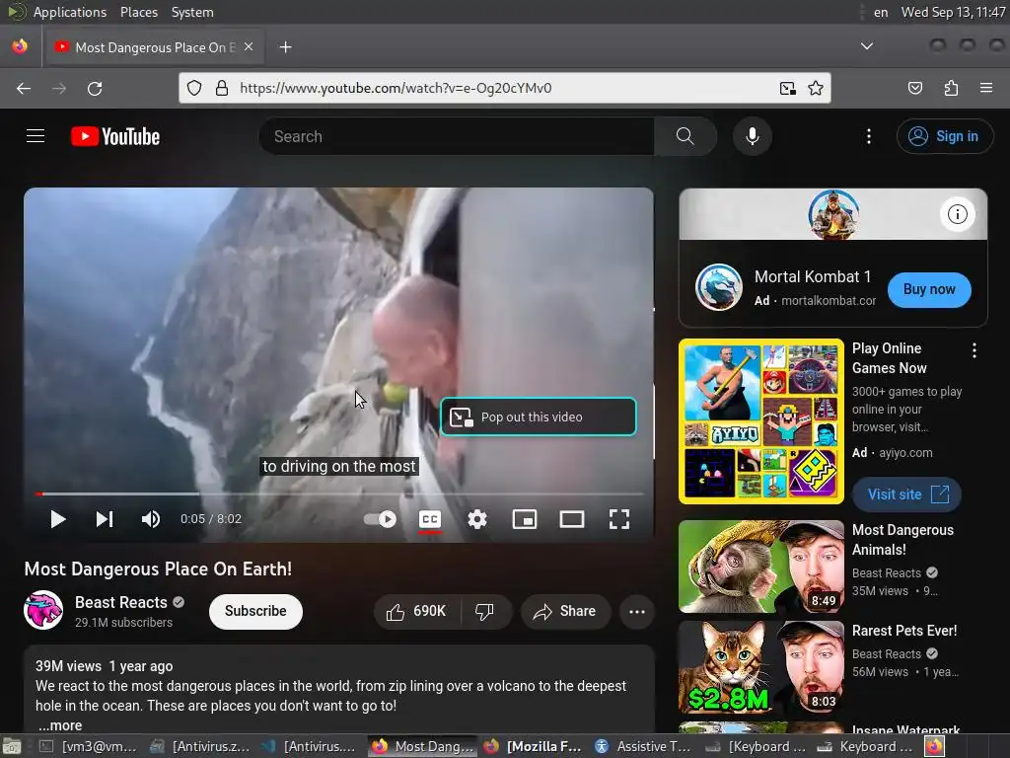Open the System menu
Viewport: 1010px width, 758px height.
point(192,12)
